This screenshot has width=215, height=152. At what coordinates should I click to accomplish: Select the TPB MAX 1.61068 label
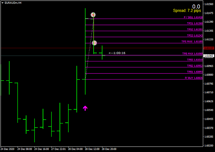(192, 54)
